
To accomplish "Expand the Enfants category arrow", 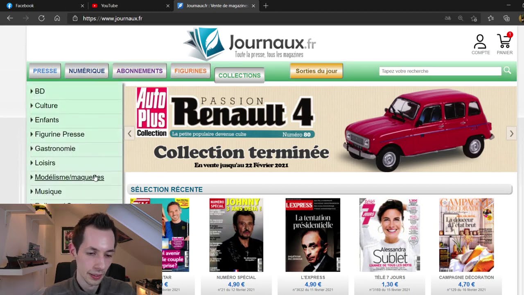I will point(32,120).
